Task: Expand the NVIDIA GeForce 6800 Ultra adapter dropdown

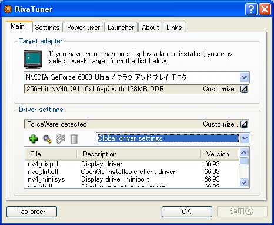Action: point(245,77)
